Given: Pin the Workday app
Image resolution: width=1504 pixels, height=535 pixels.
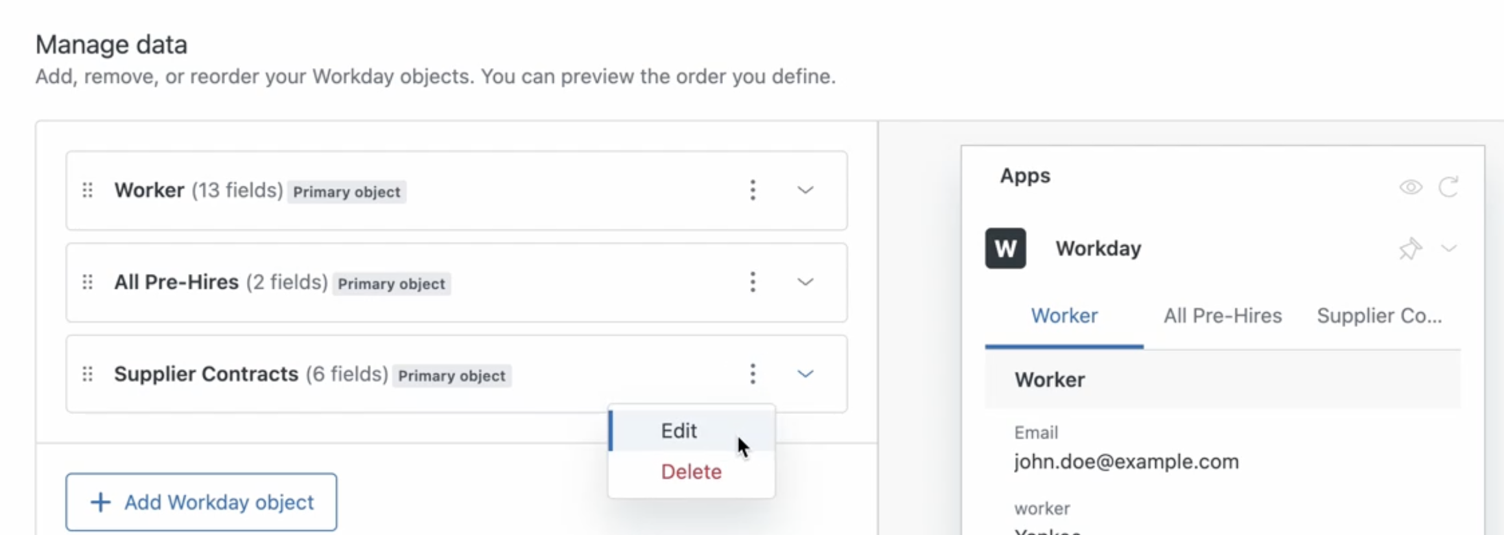Looking at the screenshot, I should 1410,249.
